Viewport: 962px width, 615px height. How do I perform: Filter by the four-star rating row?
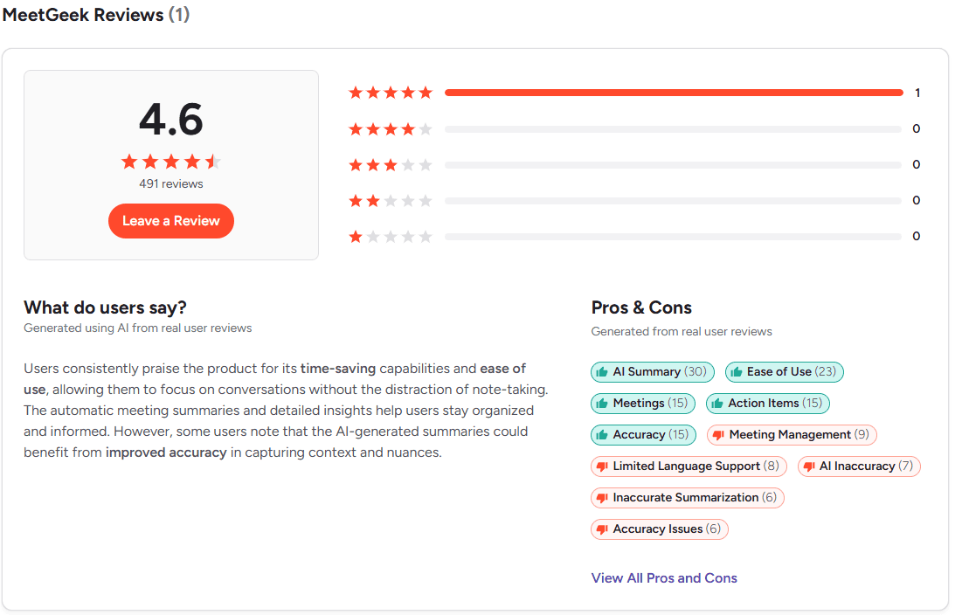point(634,128)
